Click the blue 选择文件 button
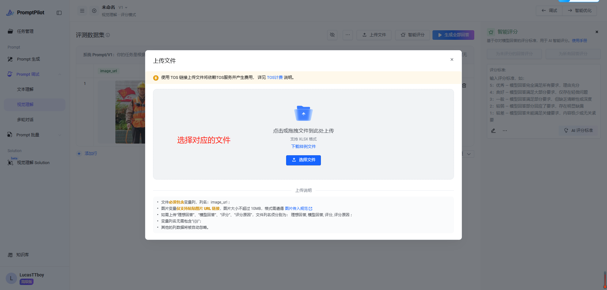The height and width of the screenshot is (290, 607). (x=303, y=160)
